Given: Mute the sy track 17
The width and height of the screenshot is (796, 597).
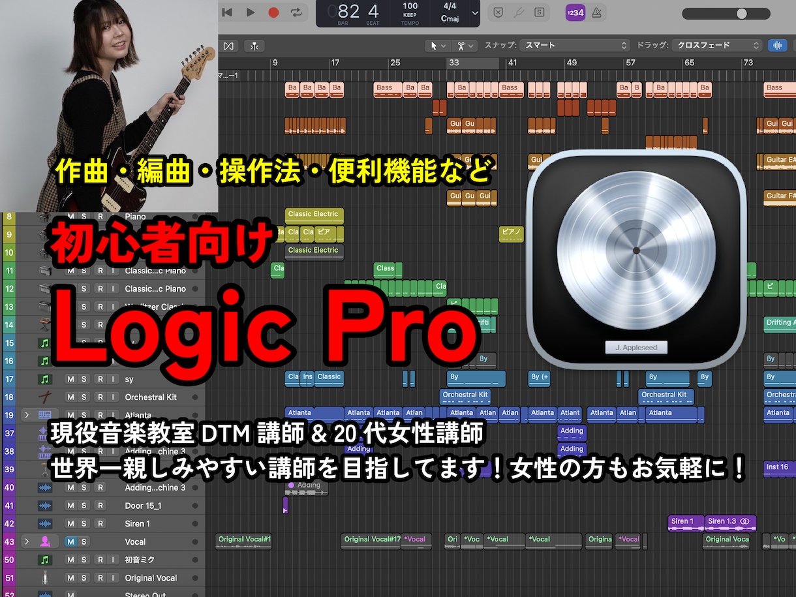Looking at the screenshot, I should pos(70,379).
